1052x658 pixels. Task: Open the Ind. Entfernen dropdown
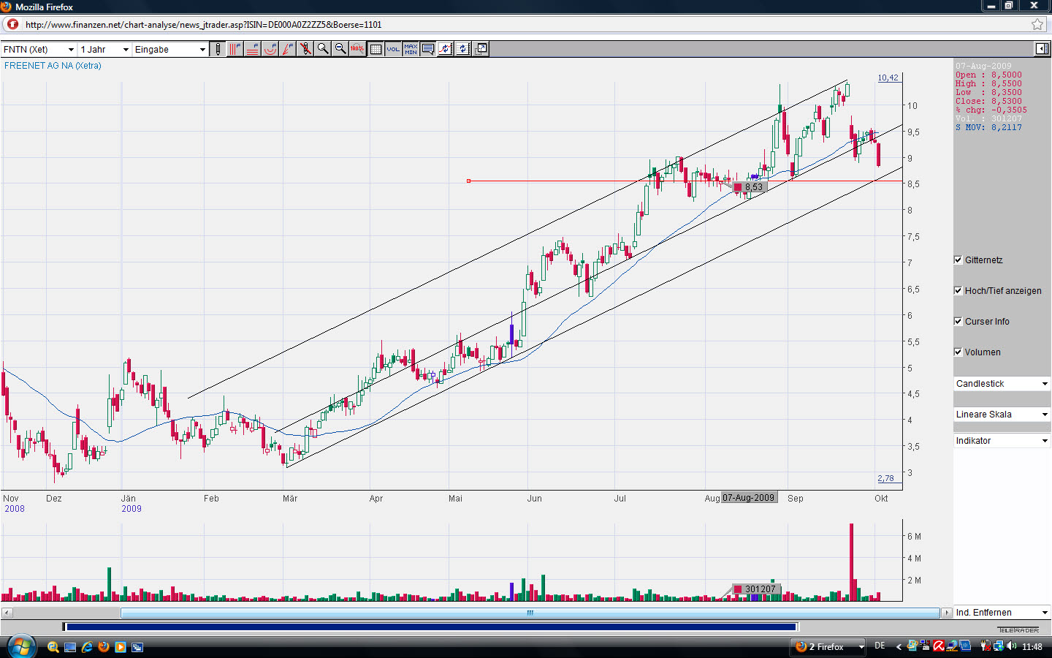[x=1002, y=613]
